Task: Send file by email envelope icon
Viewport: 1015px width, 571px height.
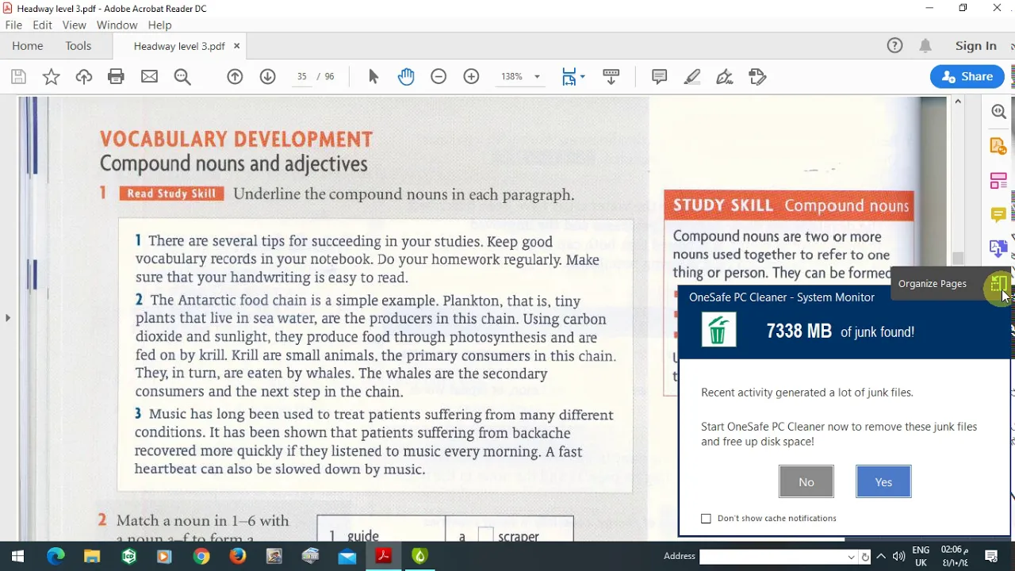Action: [149, 77]
